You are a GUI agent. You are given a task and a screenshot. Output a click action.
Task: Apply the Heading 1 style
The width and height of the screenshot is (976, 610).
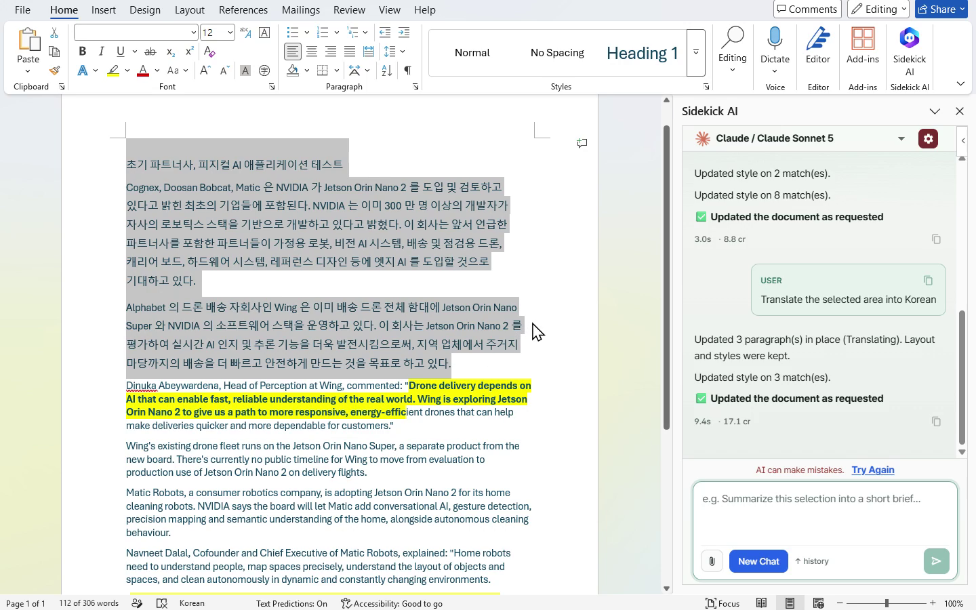643,53
